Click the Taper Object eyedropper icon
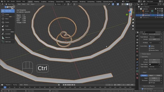The width and height of the screenshot is (164, 92). [159, 64]
